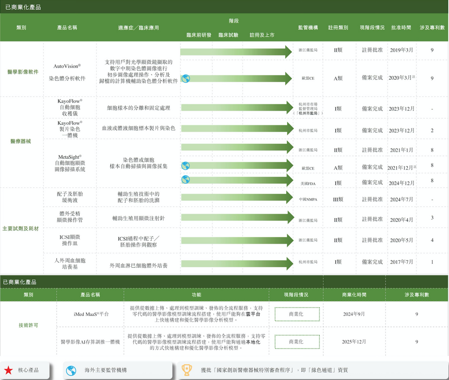Click the 技術許可 category label
The width and height of the screenshot is (449, 380).
click(x=28, y=325)
